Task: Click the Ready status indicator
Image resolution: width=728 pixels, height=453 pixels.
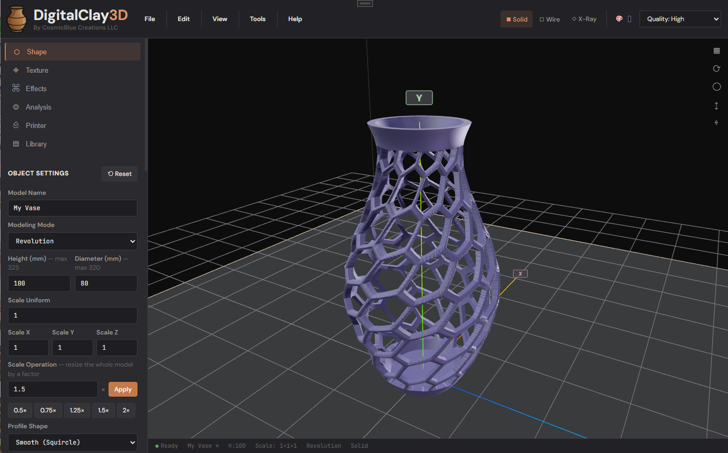Action: click(x=167, y=446)
